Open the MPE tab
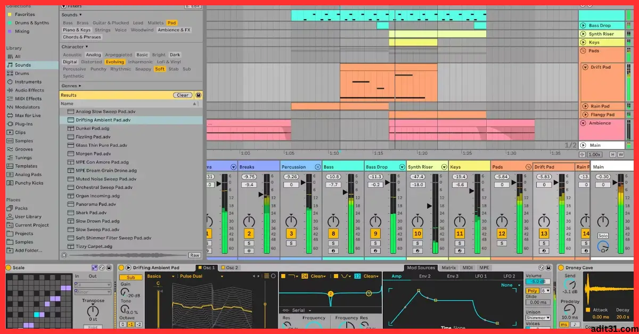The width and height of the screenshot is (639, 334). pyautogui.click(x=484, y=268)
